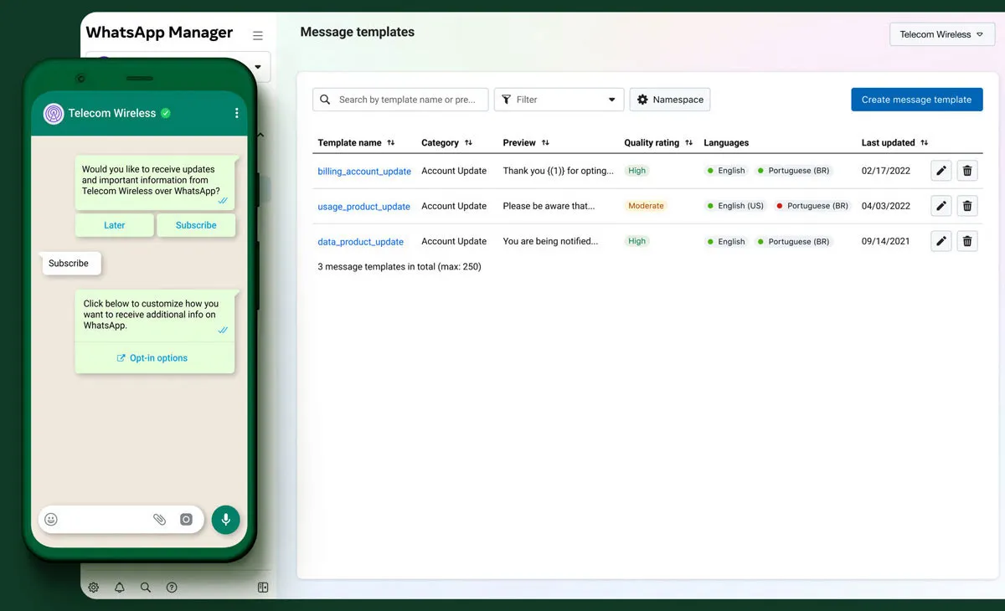This screenshot has height=611, width=1005.
Task: Delete the usage_product_update template with the trash icon
Action: coord(967,206)
